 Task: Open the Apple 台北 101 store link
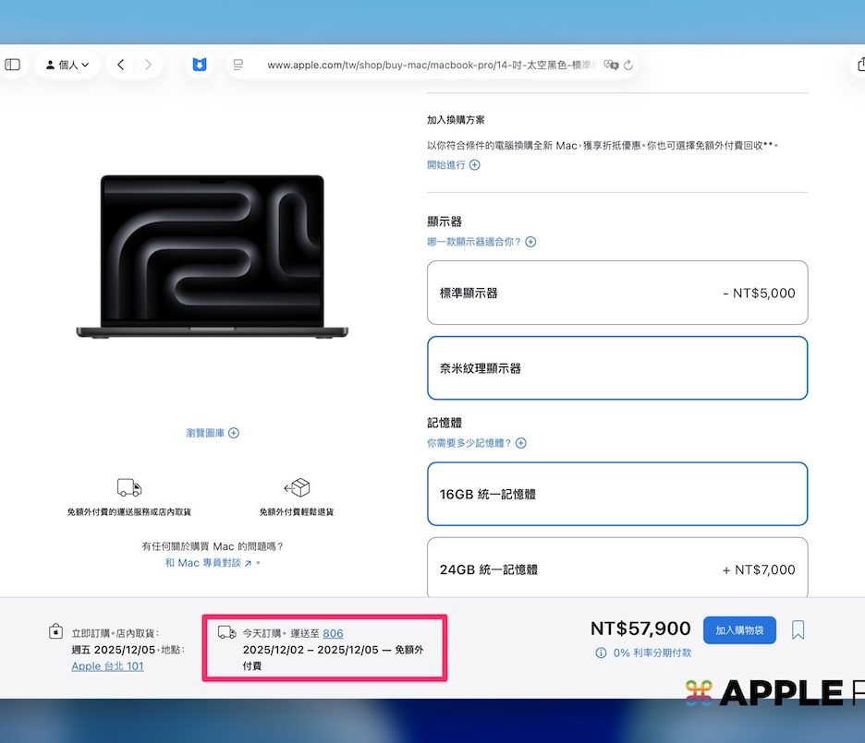tap(107, 665)
